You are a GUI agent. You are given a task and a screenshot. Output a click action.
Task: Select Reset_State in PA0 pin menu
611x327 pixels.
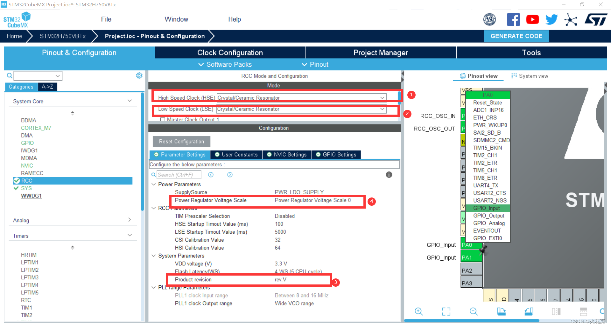(488, 103)
